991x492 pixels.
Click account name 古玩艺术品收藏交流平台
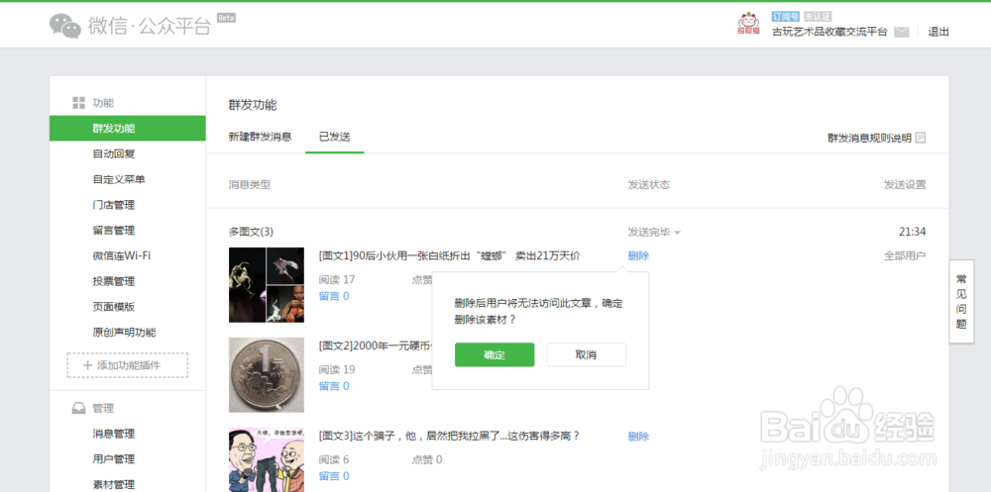[x=829, y=33]
